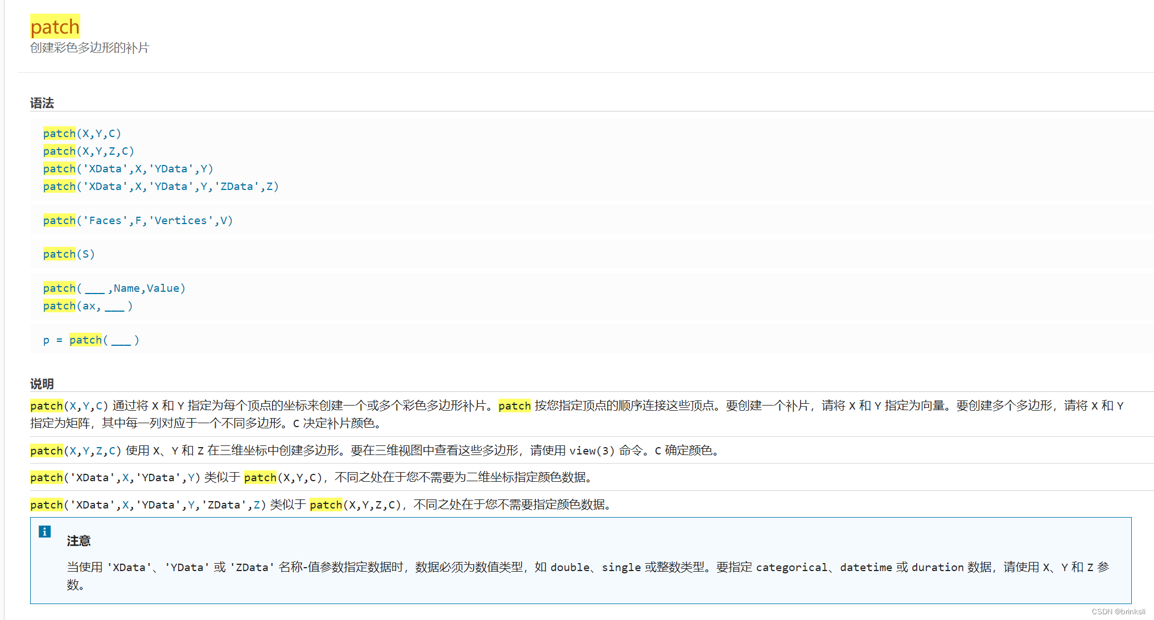The height and width of the screenshot is (620, 1154).
Task: Click view(3) command in description text
Action: pos(592,451)
